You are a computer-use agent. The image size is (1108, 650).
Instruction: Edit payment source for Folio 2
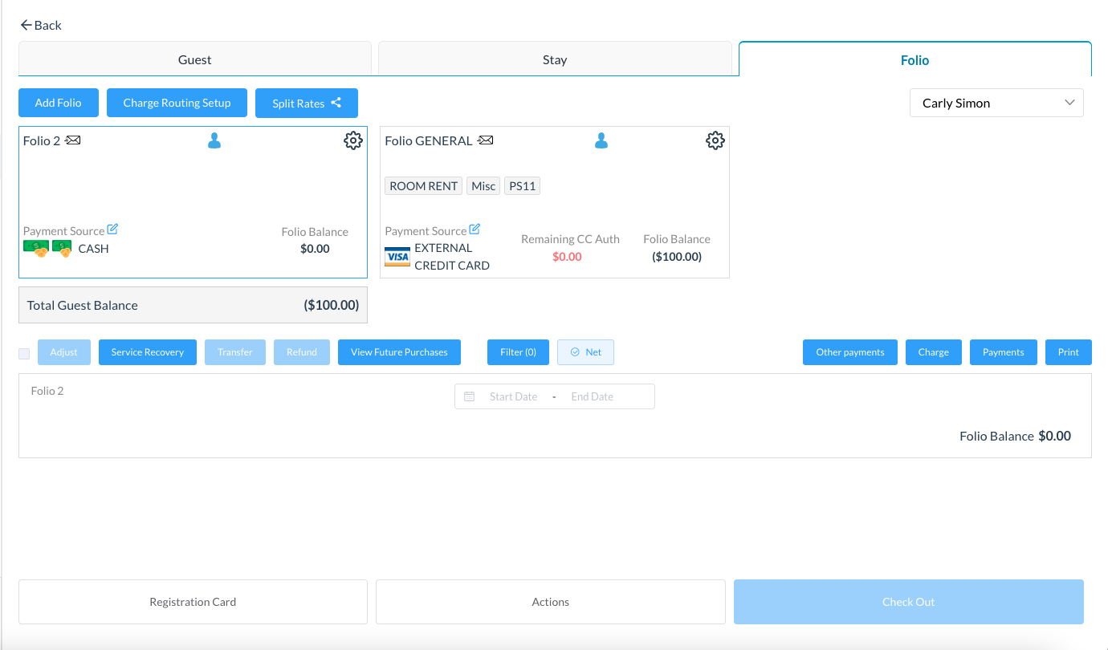pos(112,230)
